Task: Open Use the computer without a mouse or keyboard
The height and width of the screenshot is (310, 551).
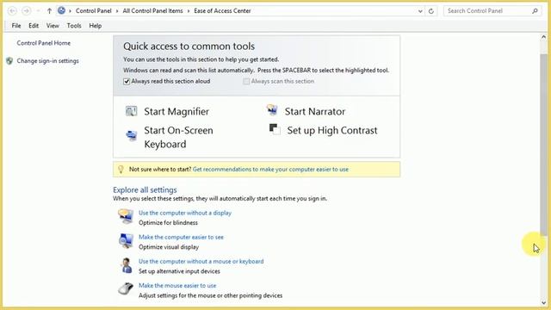Action: [201, 262]
